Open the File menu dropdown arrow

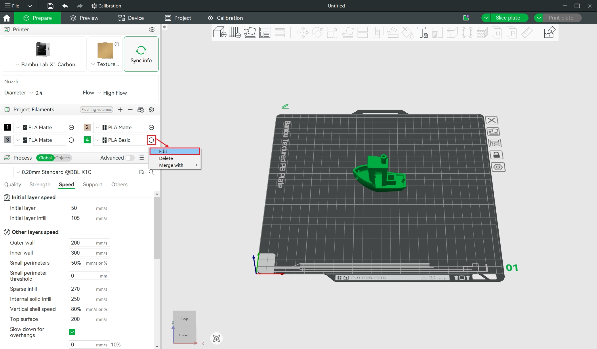(x=30, y=6)
